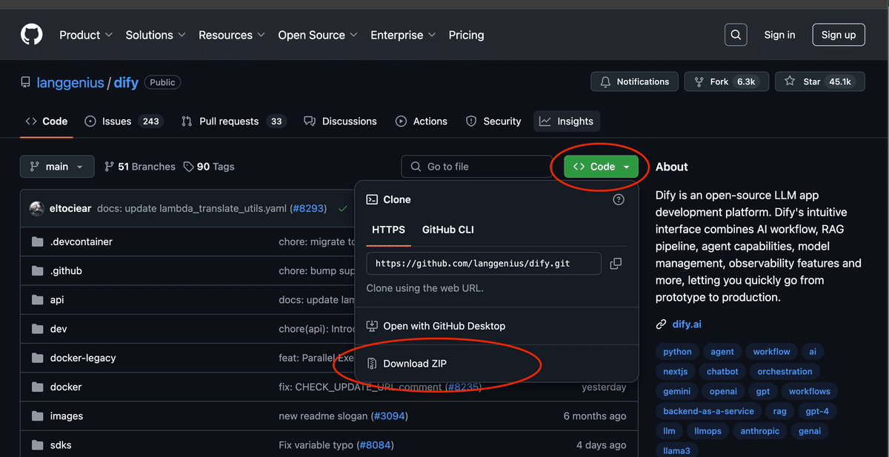Open the Code tab

(x=46, y=121)
